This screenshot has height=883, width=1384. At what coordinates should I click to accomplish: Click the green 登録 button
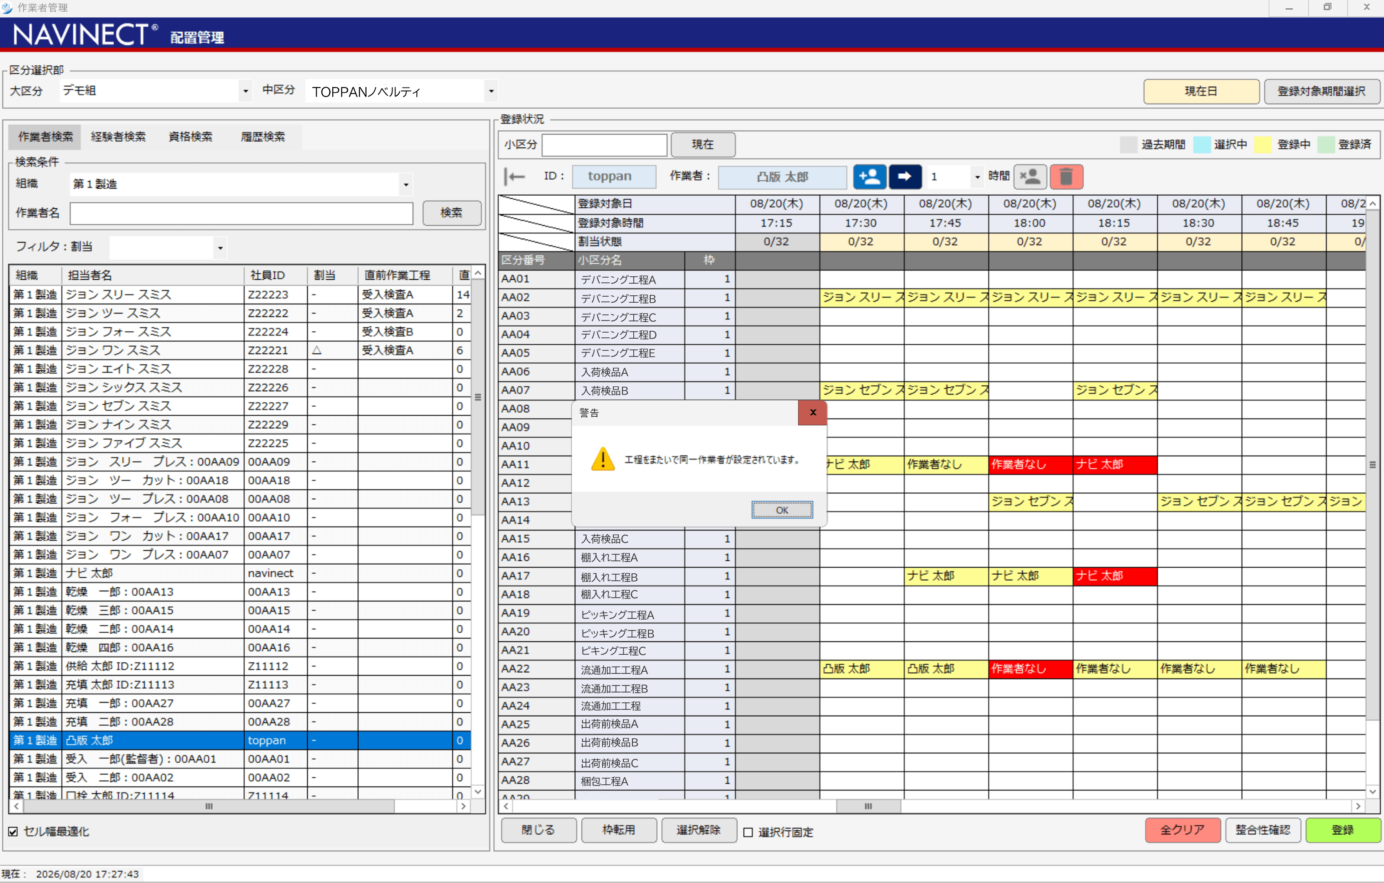(x=1342, y=830)
